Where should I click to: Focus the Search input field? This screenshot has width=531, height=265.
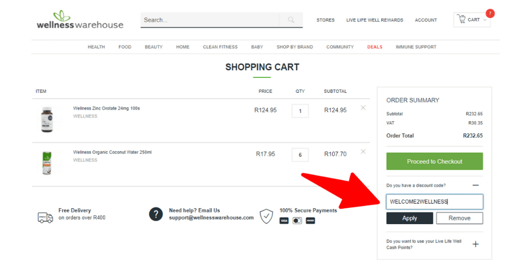pyautogui.click(x=210, y=20)
